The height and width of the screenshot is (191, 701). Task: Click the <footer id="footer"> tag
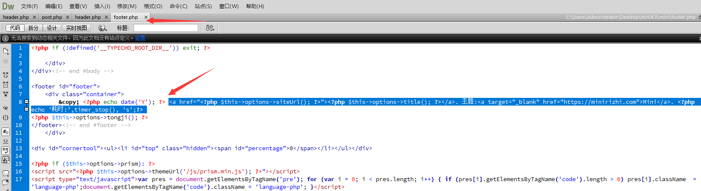point(65,86)
